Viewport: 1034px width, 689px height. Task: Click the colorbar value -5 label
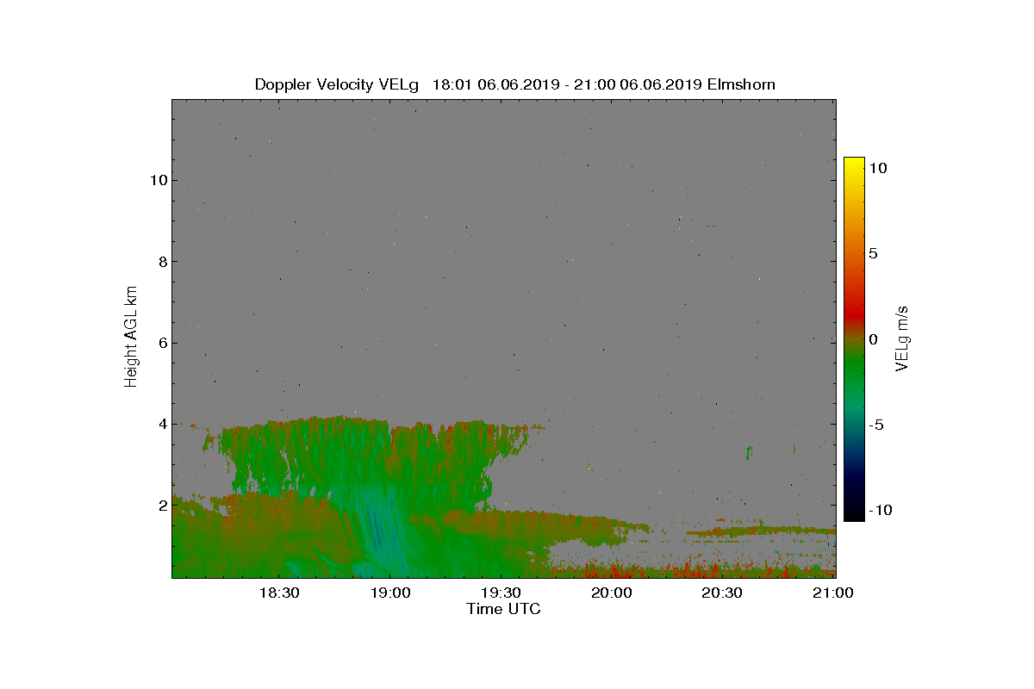875,425
